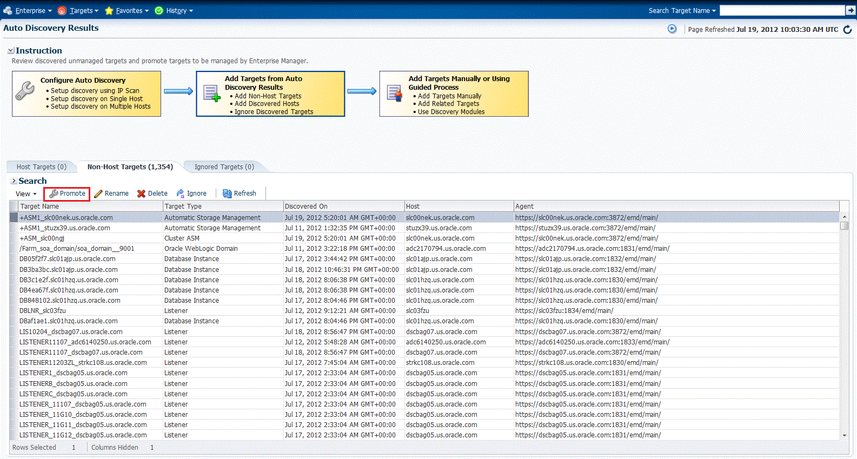Select LISTENER11203ZL_strkc108.us.oracle.com row
Screen dimensions: 857x459
pyautogui.click(x=424, y=363)
